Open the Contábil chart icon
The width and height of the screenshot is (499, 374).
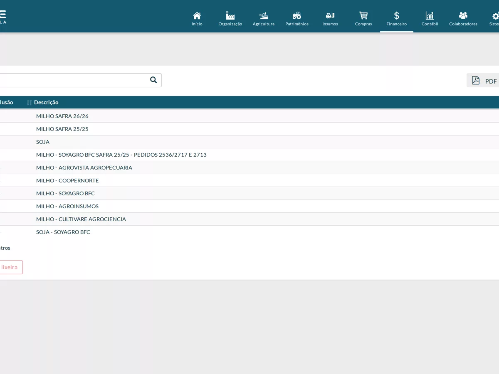tap(430, 15)
